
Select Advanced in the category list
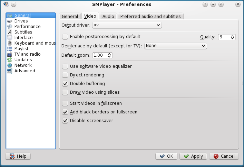click(x=25, y=71)
